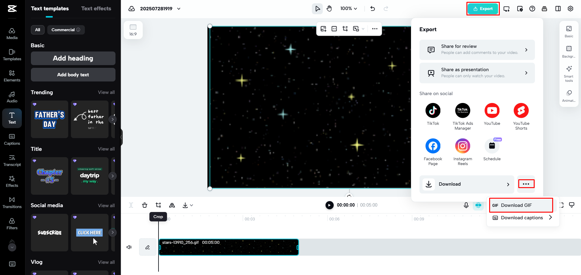Viewport: 581px width, 275px height.
Task: Click the Export button
Action: coord(482,8)
